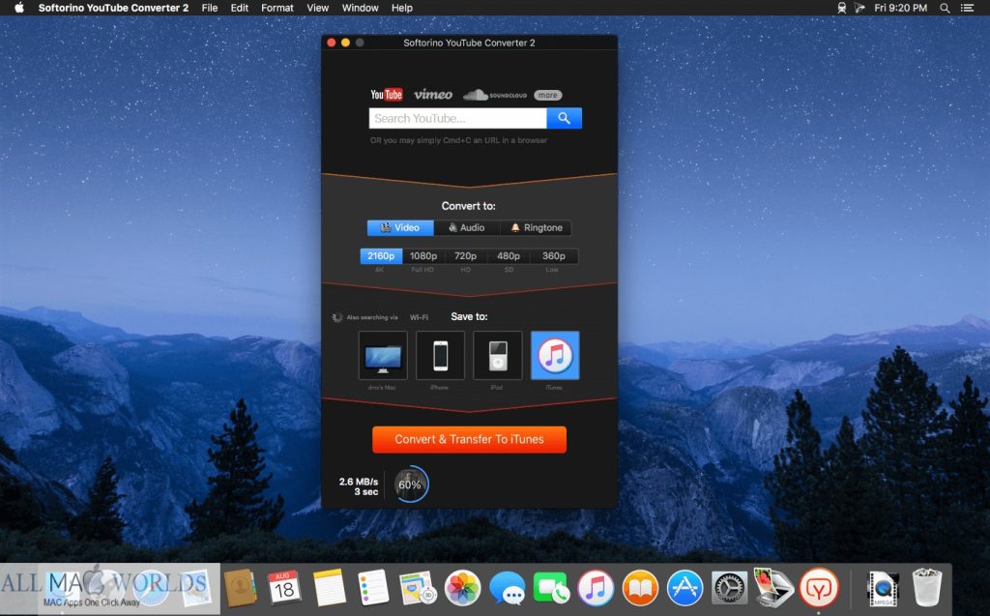Open the View menu
The height and width of the screenshot is (616, 990).
(x=317, y=8)
